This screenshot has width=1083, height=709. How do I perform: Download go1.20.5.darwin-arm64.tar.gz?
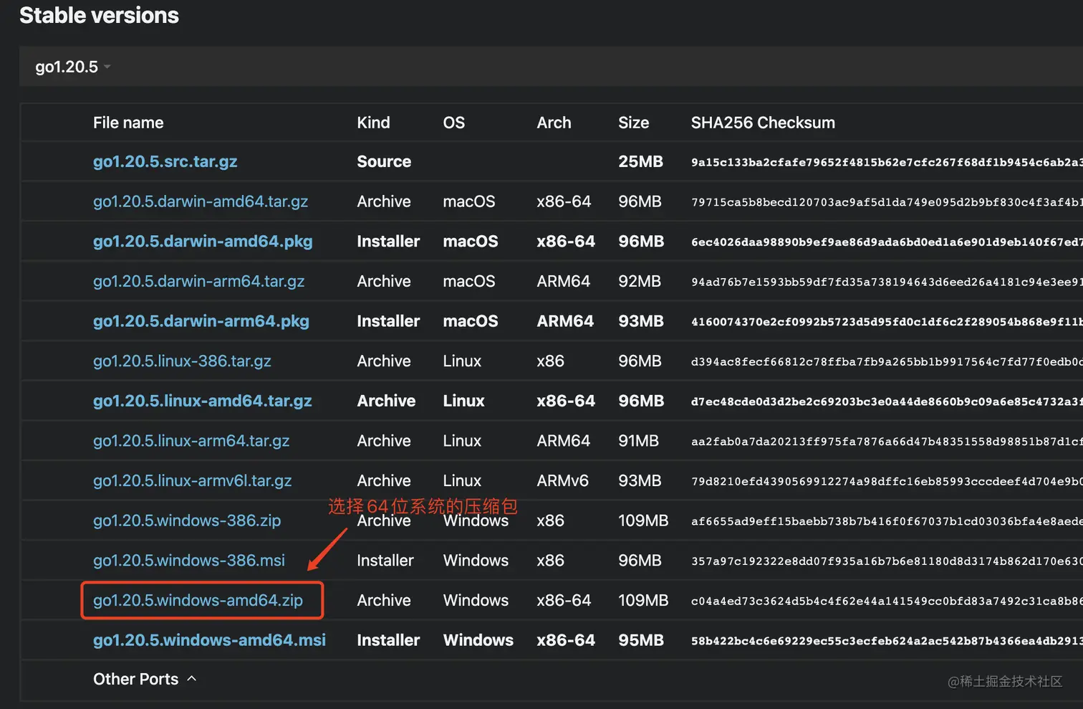[198, 281]
